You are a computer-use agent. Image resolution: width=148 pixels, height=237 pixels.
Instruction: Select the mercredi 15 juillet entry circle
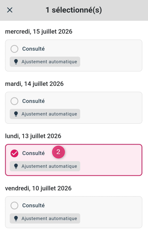(x=14, y=49)
